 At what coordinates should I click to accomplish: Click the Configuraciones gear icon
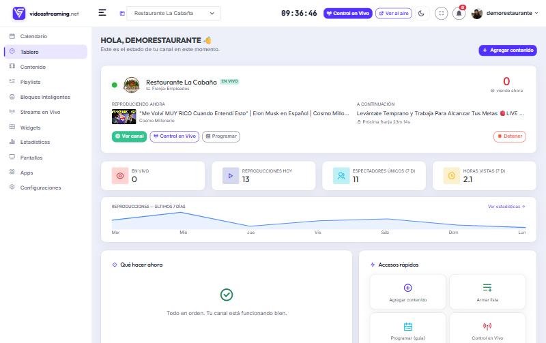[x=12, y=187]
